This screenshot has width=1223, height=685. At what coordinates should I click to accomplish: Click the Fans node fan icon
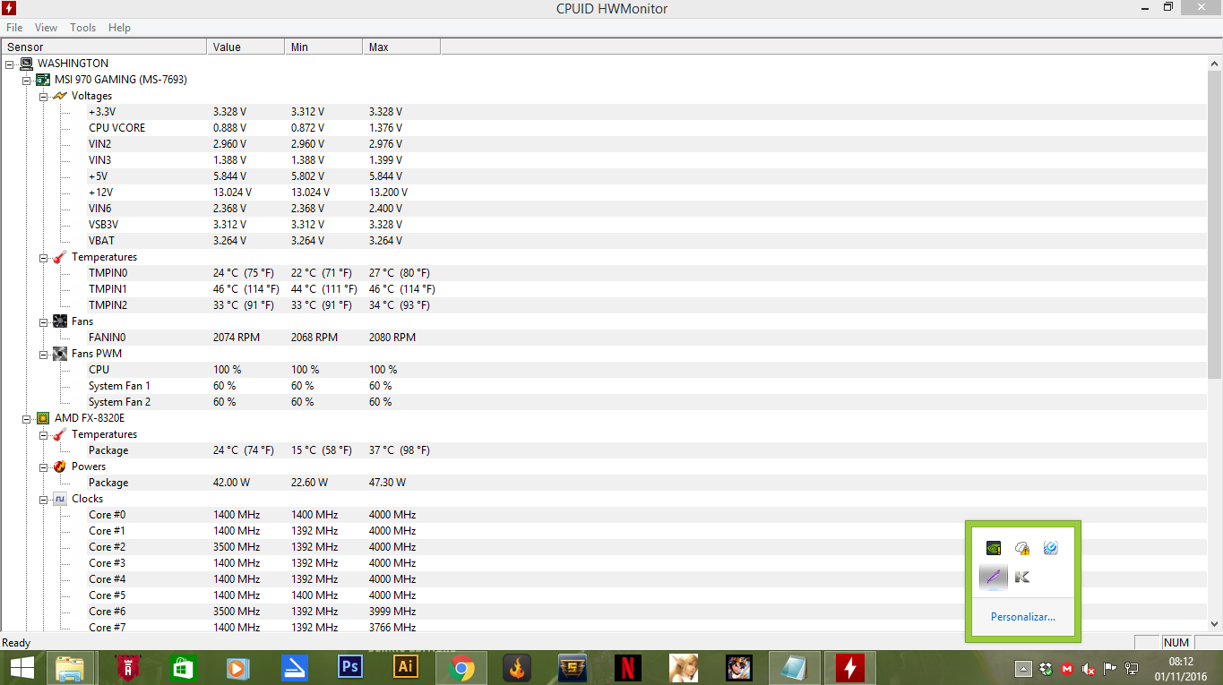[x=60, y=321]
